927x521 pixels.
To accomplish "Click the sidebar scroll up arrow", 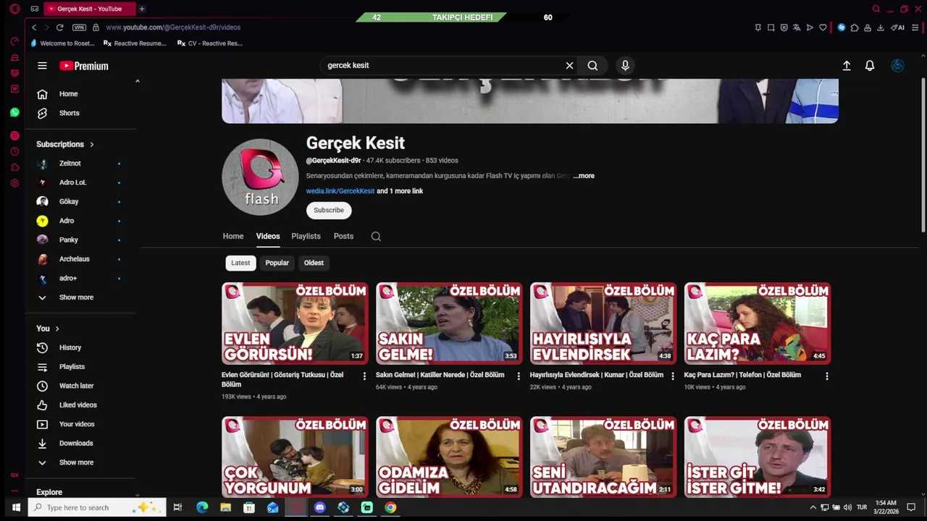I will 137,81.
